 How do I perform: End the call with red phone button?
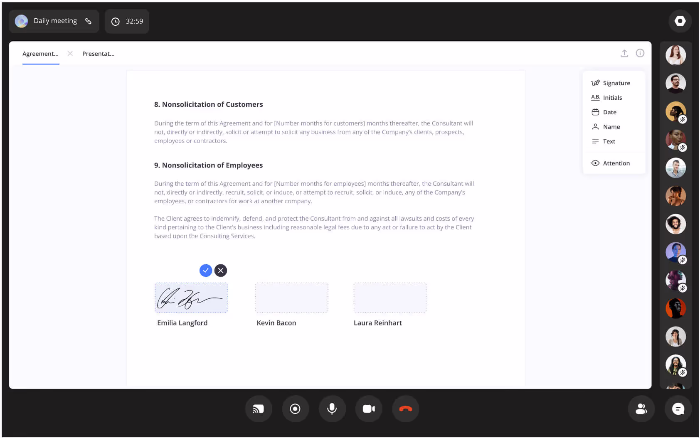pyautogui.click(x=406, y=409)
